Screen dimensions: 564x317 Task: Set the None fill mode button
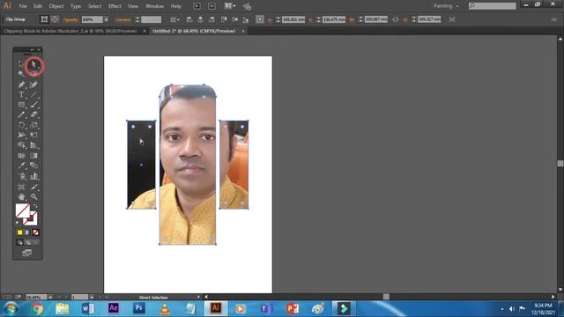pos(35,232)
